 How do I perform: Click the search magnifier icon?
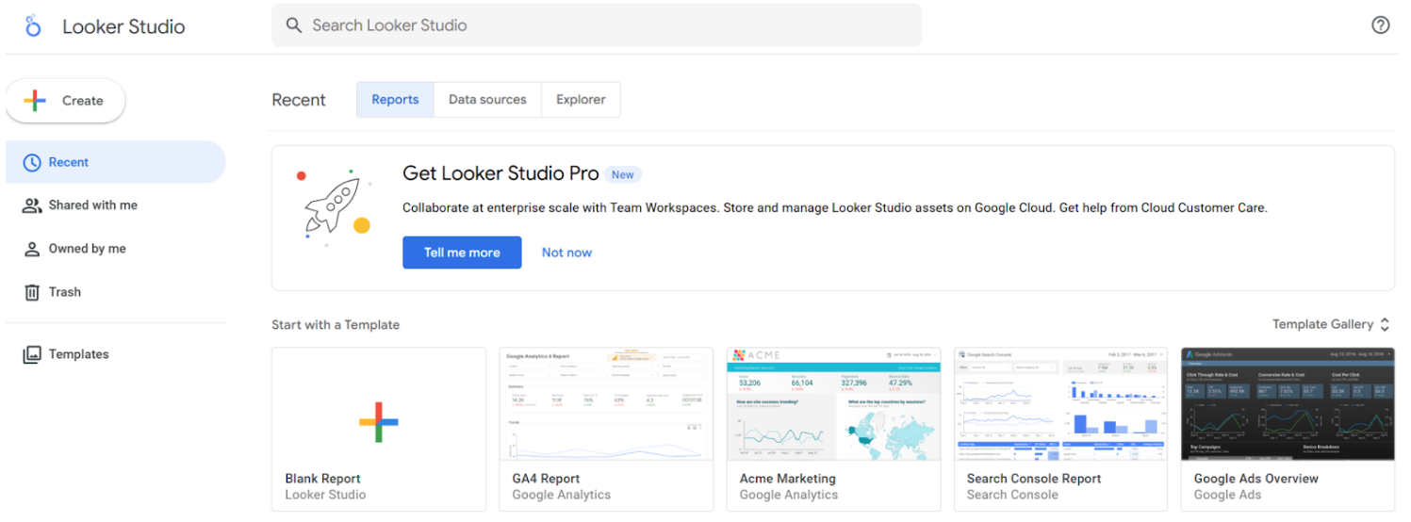pyautogui.click(x=294, y=25)
